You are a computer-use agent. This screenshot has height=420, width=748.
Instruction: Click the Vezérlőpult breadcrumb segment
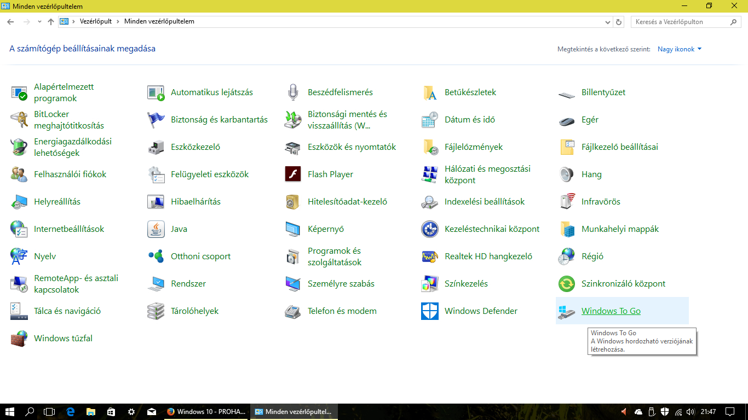96,21
